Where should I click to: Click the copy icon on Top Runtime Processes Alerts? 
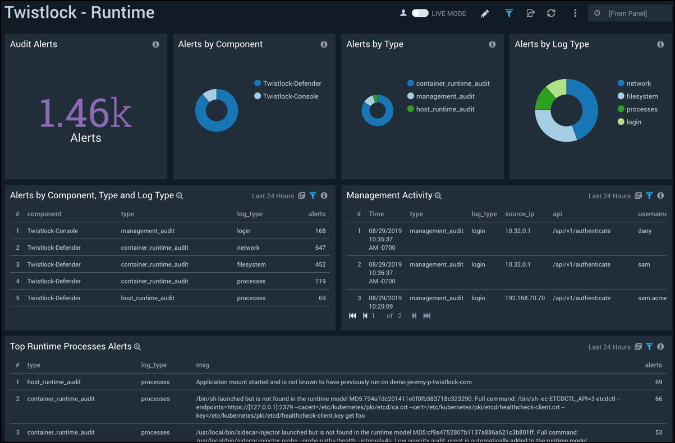(x=638, y=347)
